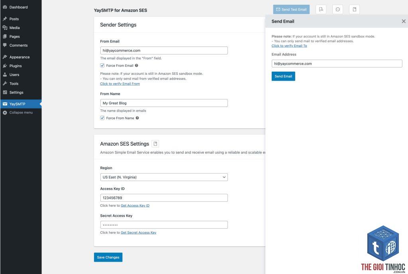The width and height of the screenshot is (408, 274).
Task: Click Save Changes button
Action: (108, 257)
